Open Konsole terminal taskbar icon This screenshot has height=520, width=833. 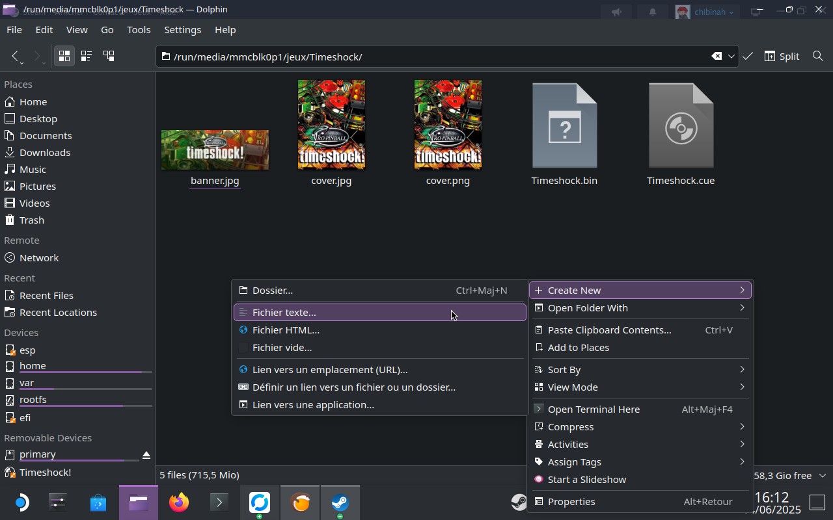coord(219,502)
